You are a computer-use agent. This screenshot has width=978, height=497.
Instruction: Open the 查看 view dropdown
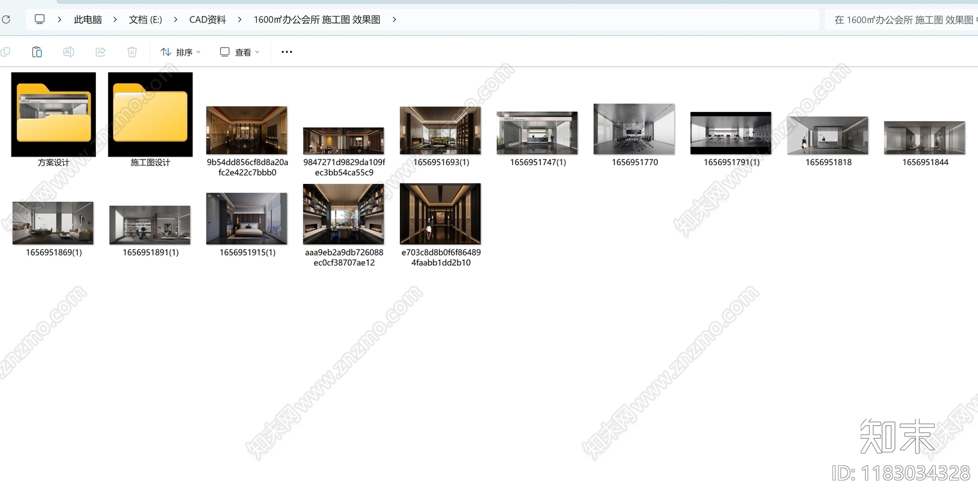click(x=240, y=52)
